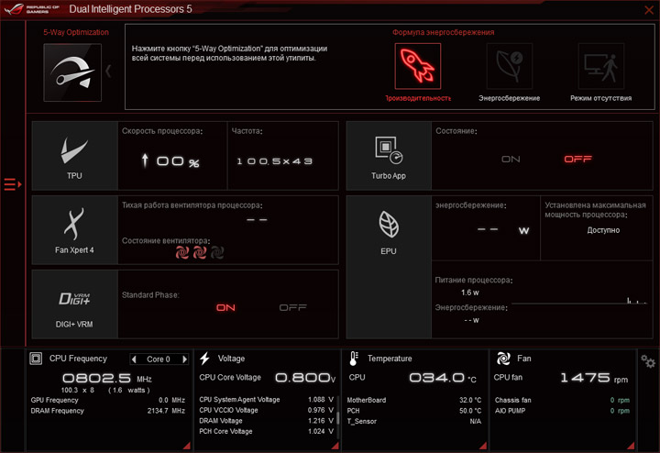The width and height of the screenshot is (660, 453).
Task: Click the CPU Core Voltage 0.800 reading
Action: pyautogui.click(x=305, y=378)
